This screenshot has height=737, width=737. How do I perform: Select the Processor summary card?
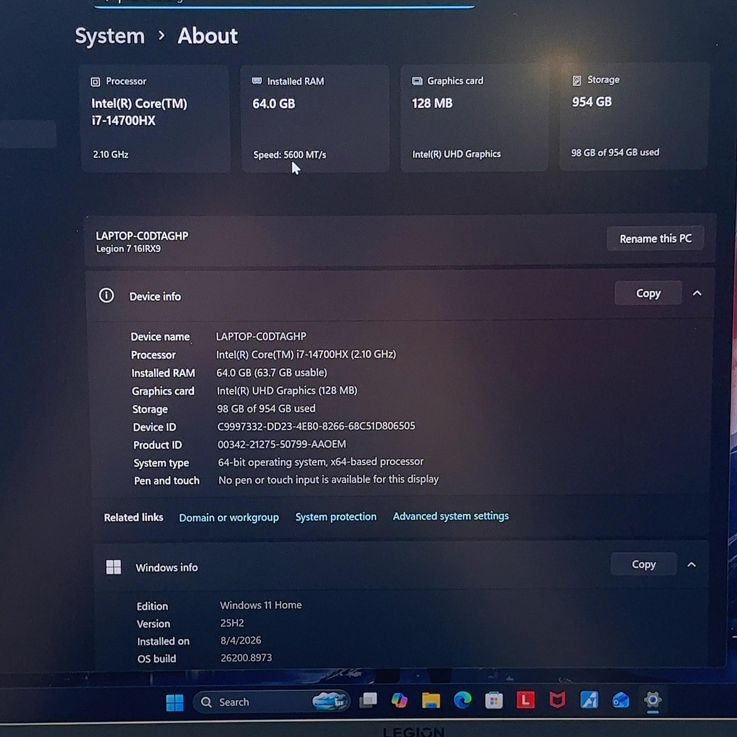(155, 118)
